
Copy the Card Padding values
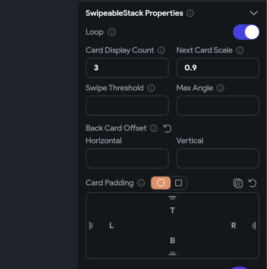[238, 183]
